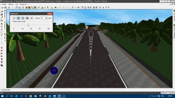175x98 pixels.
Task: Click the yellow light bulb toolbar icon
Action: tap(45, 8)
